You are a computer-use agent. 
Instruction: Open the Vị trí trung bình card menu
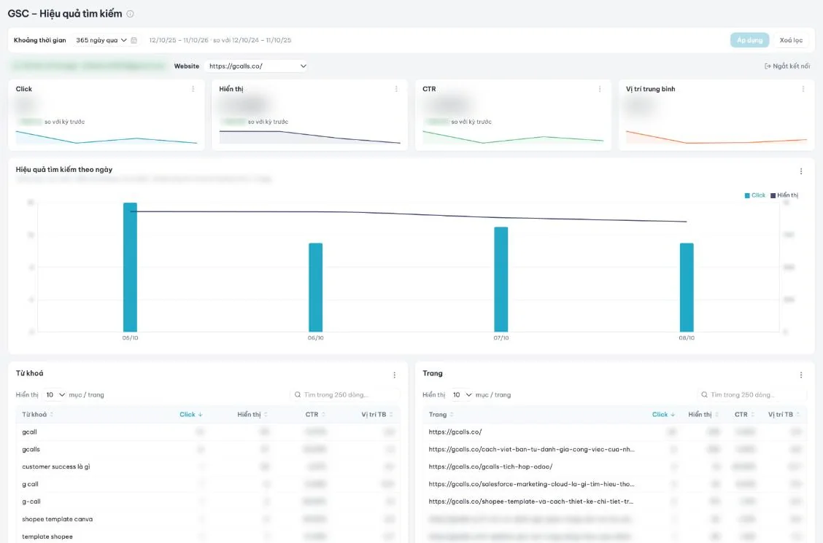tap(803, 89)
